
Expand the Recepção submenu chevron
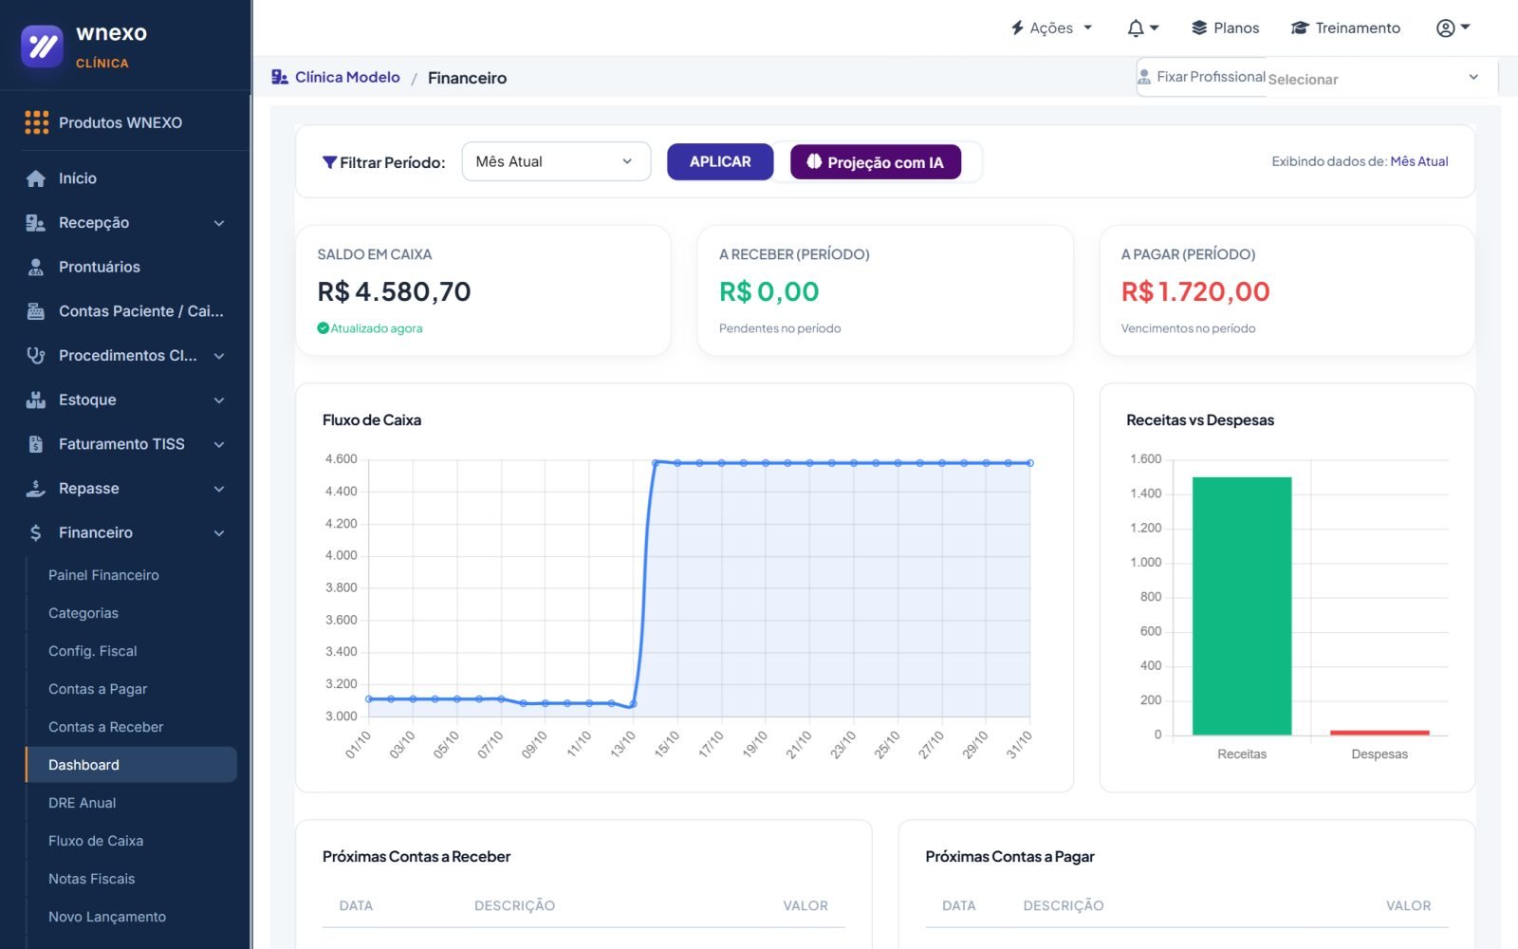coord(219,223)
